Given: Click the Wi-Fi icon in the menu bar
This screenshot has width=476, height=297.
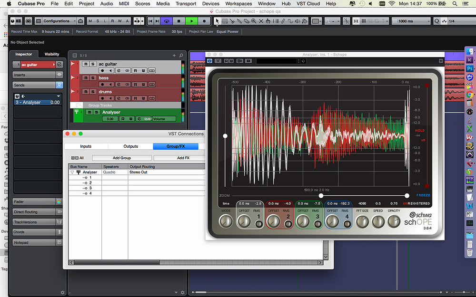Looking at the screenshot, I should 392,4.
